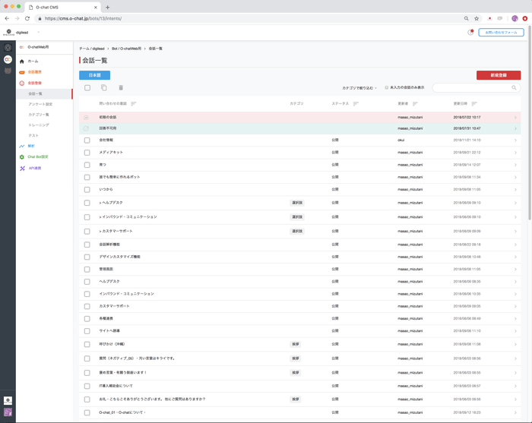Click the trash delete icon
Viewport: 532px width, 423px height.
pos(121,88)
